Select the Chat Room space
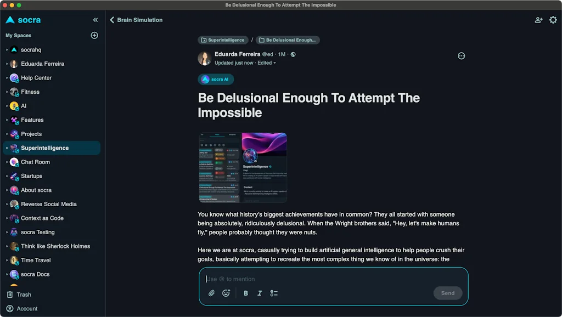The width and height of the screenshot is (562, 317). click(x=35, y=162)
